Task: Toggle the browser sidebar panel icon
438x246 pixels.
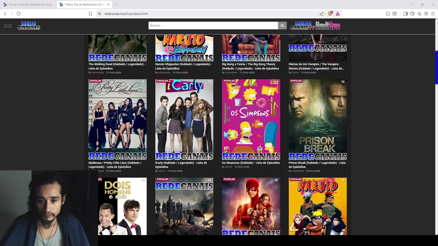Action: pos(405,14)
